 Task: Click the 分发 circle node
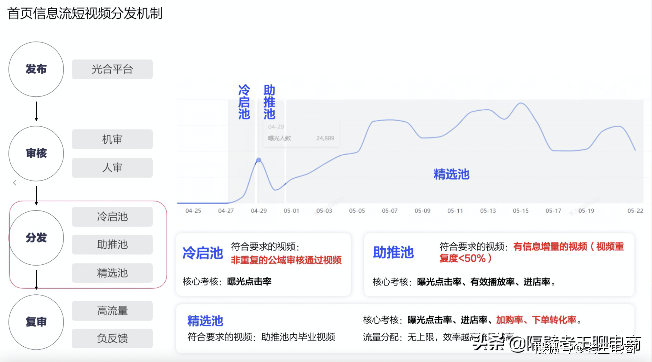click(x=36, y=238)
